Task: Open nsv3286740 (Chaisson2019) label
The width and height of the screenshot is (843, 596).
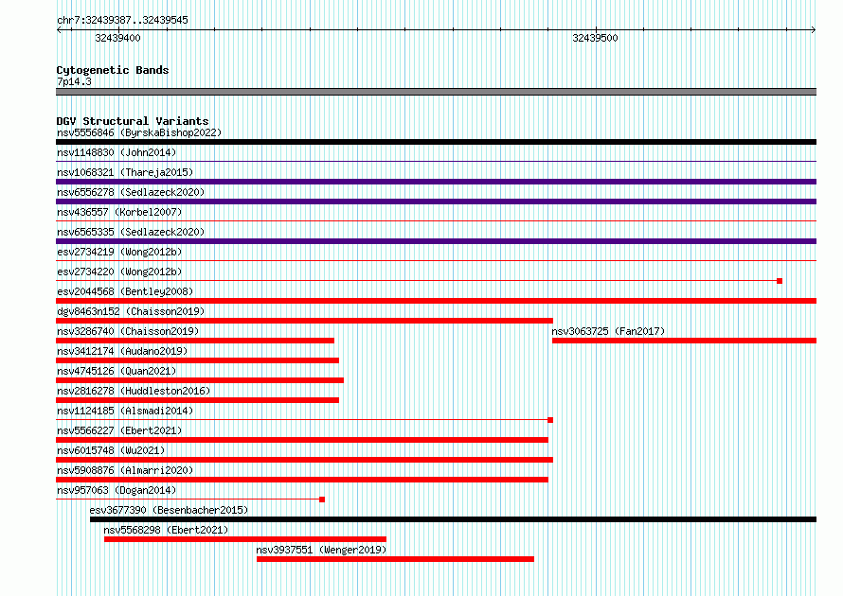Action: pyautogui.click(x=128, y=331)
